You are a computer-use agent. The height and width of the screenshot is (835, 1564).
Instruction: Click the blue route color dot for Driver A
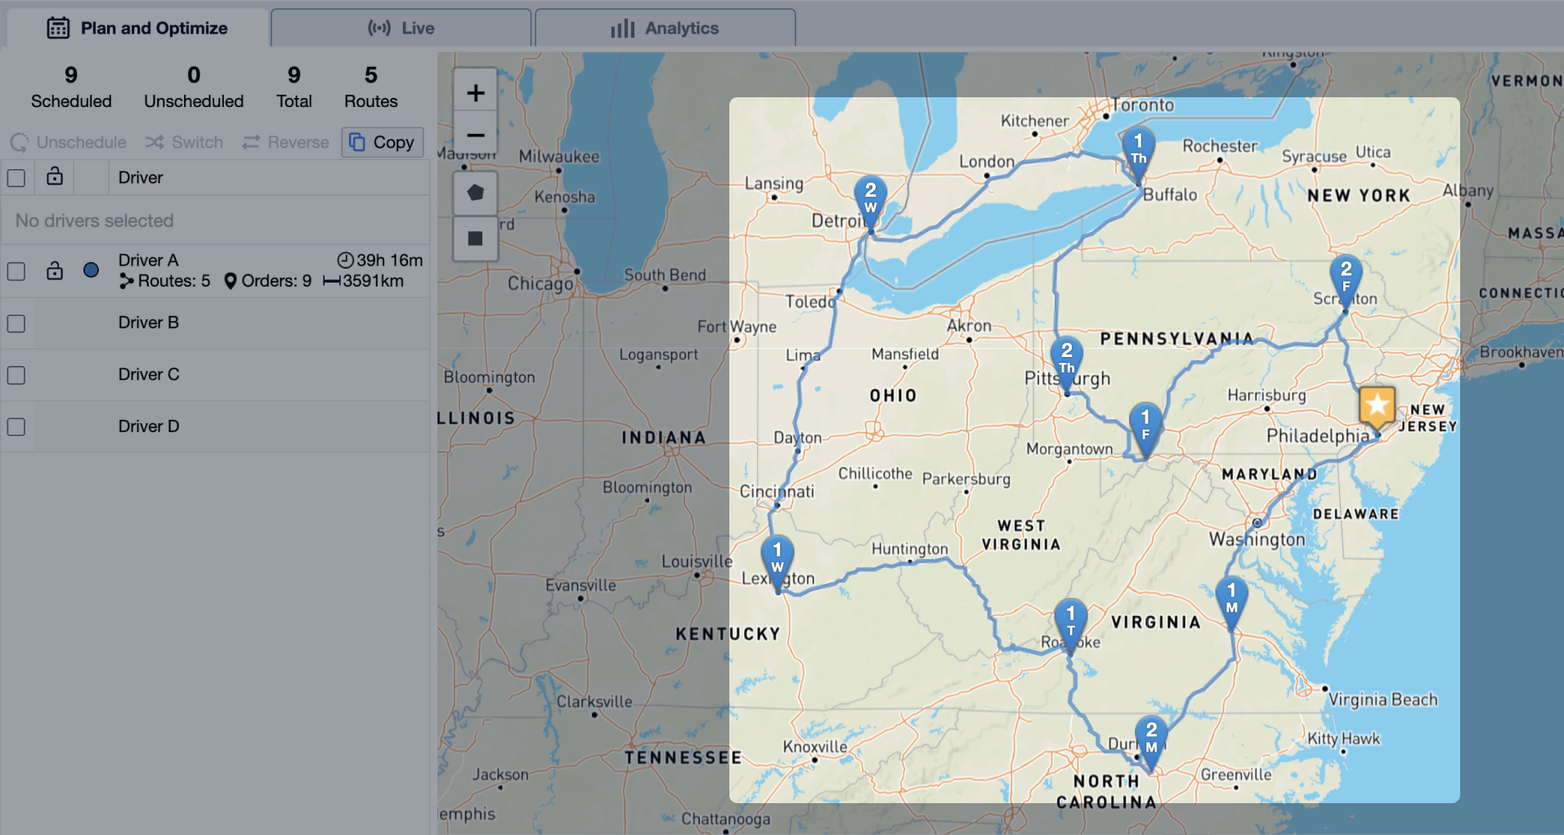point(91,270)
